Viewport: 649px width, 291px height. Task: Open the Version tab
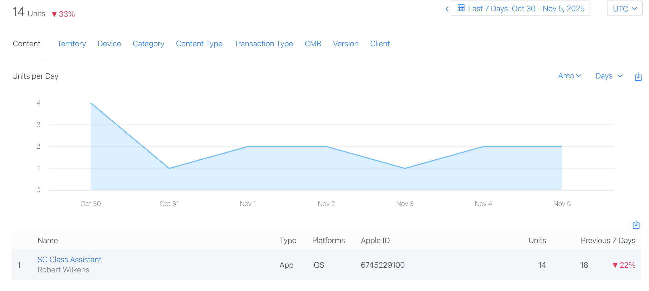pyautogui.click(x=346, y=44)
